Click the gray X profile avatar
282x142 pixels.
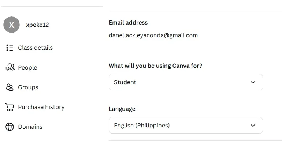[x=11, y=25]
